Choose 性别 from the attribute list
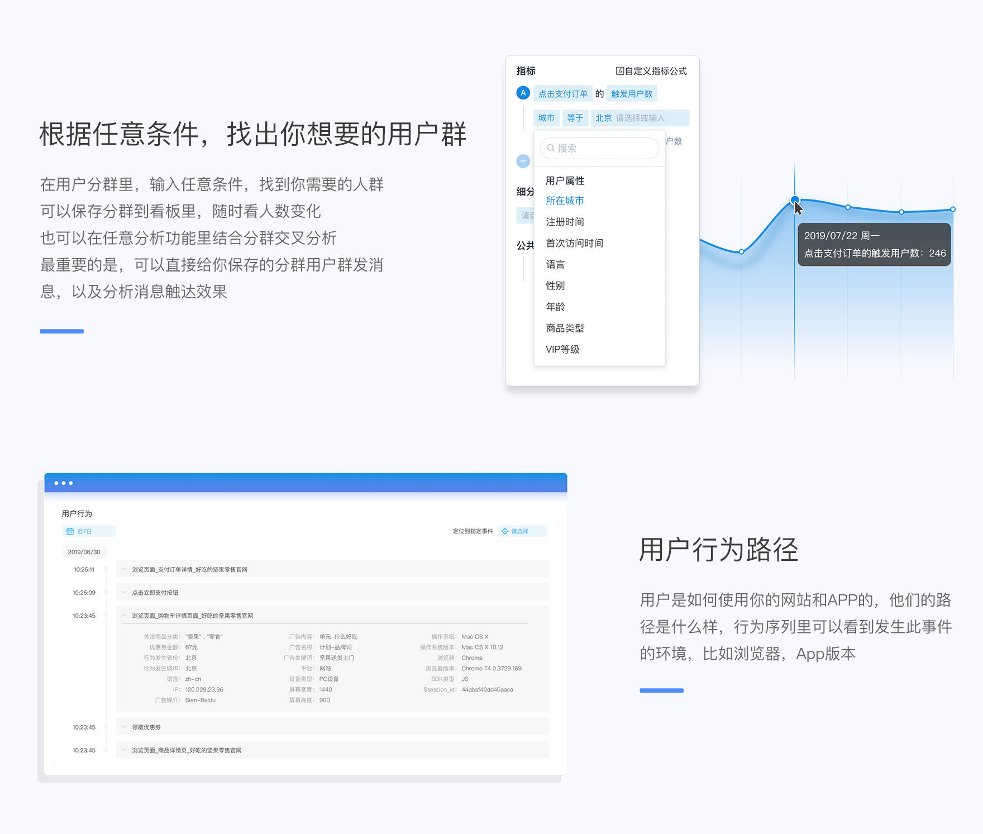Screen dimensions: 983x834 [555, 285]
